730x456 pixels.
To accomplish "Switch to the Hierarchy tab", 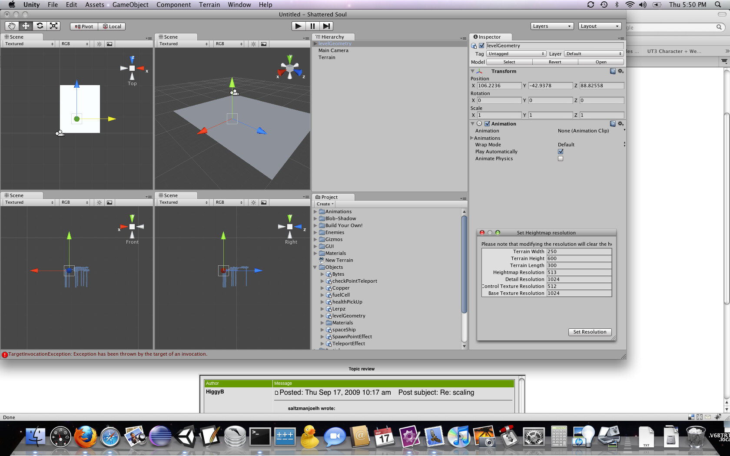I will (333, 37).
